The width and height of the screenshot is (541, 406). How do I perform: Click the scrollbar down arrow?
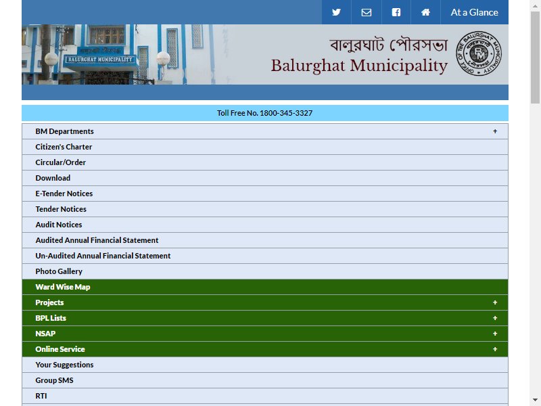(535, 401)
